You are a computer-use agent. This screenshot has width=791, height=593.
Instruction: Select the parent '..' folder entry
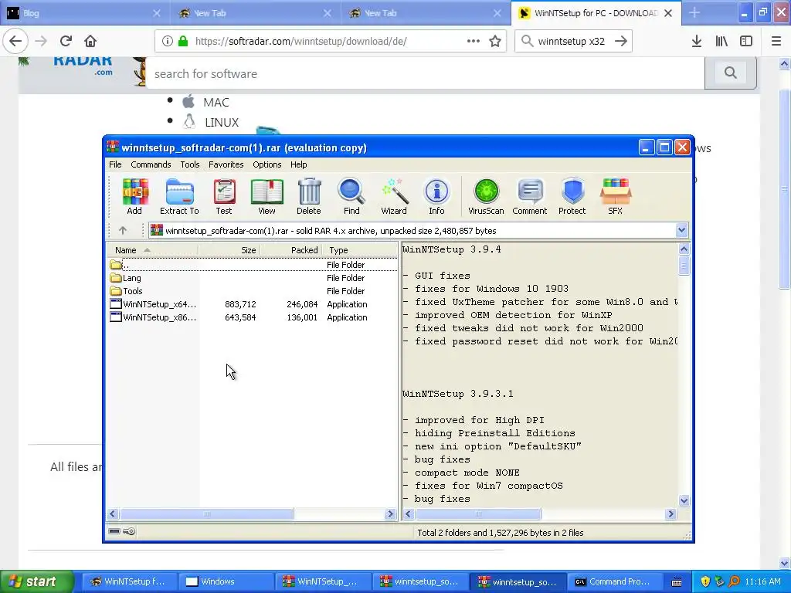coord(253,265)
